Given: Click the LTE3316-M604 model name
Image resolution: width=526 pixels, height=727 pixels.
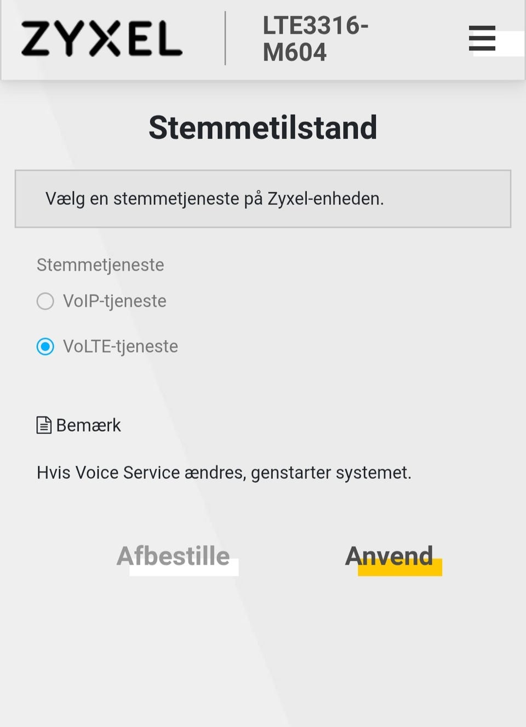Looking at the screenshot, I should click(315, 39).
